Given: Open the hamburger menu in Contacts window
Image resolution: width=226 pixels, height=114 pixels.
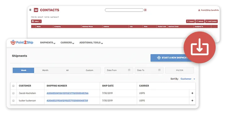Looking at the screenshot, I should pyautogui.click(x=30, y=10).
